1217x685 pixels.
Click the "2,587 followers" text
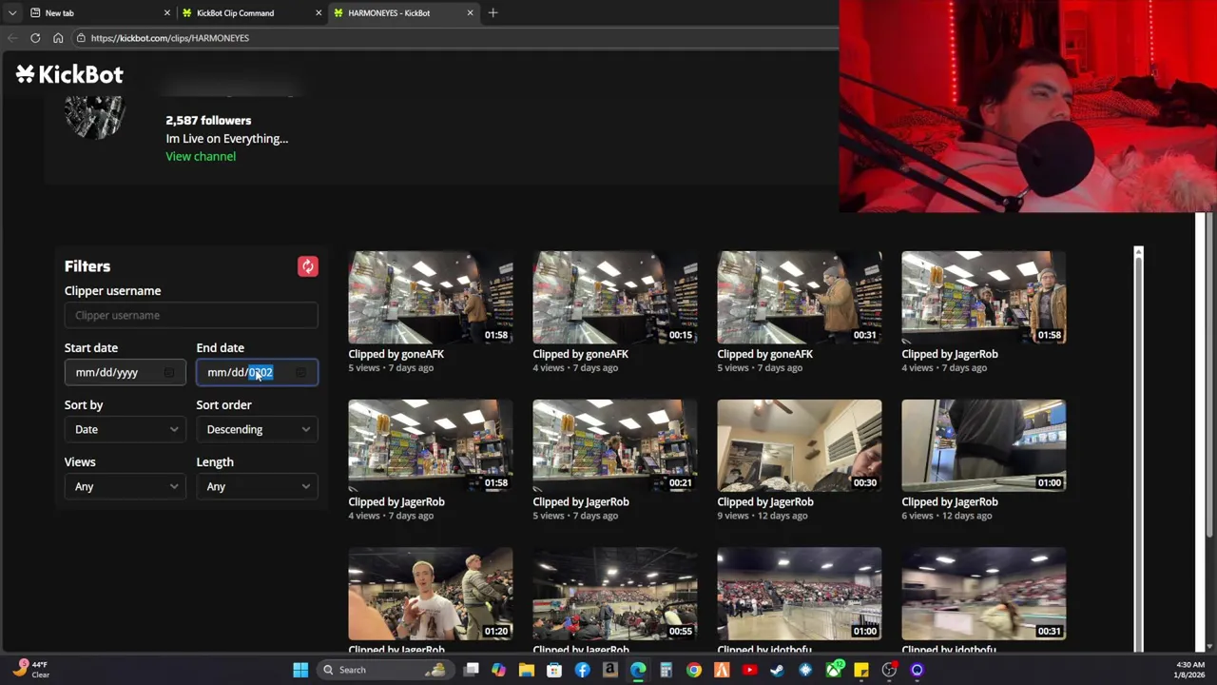point(208,121)
